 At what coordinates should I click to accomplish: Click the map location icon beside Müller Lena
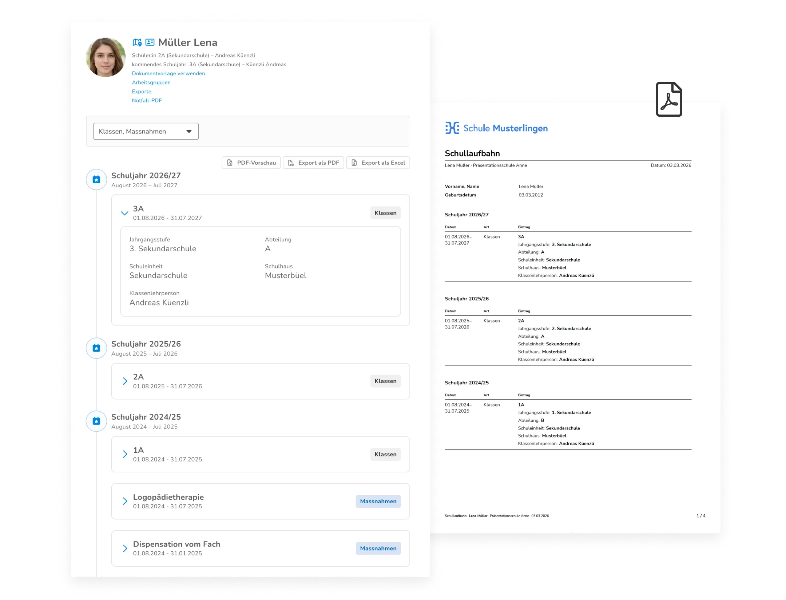tap(137, 43)
